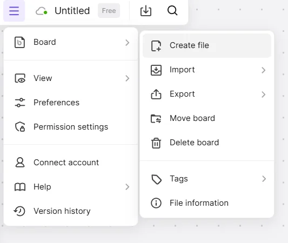The width and height of the screenshot is (288, 243).
Task: Expand the View submenu chevron
Action: click(128, 78)
